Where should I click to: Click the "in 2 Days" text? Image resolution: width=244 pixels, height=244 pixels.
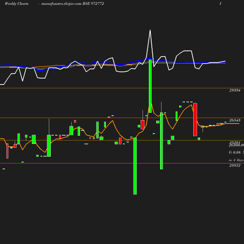point(236,160)
